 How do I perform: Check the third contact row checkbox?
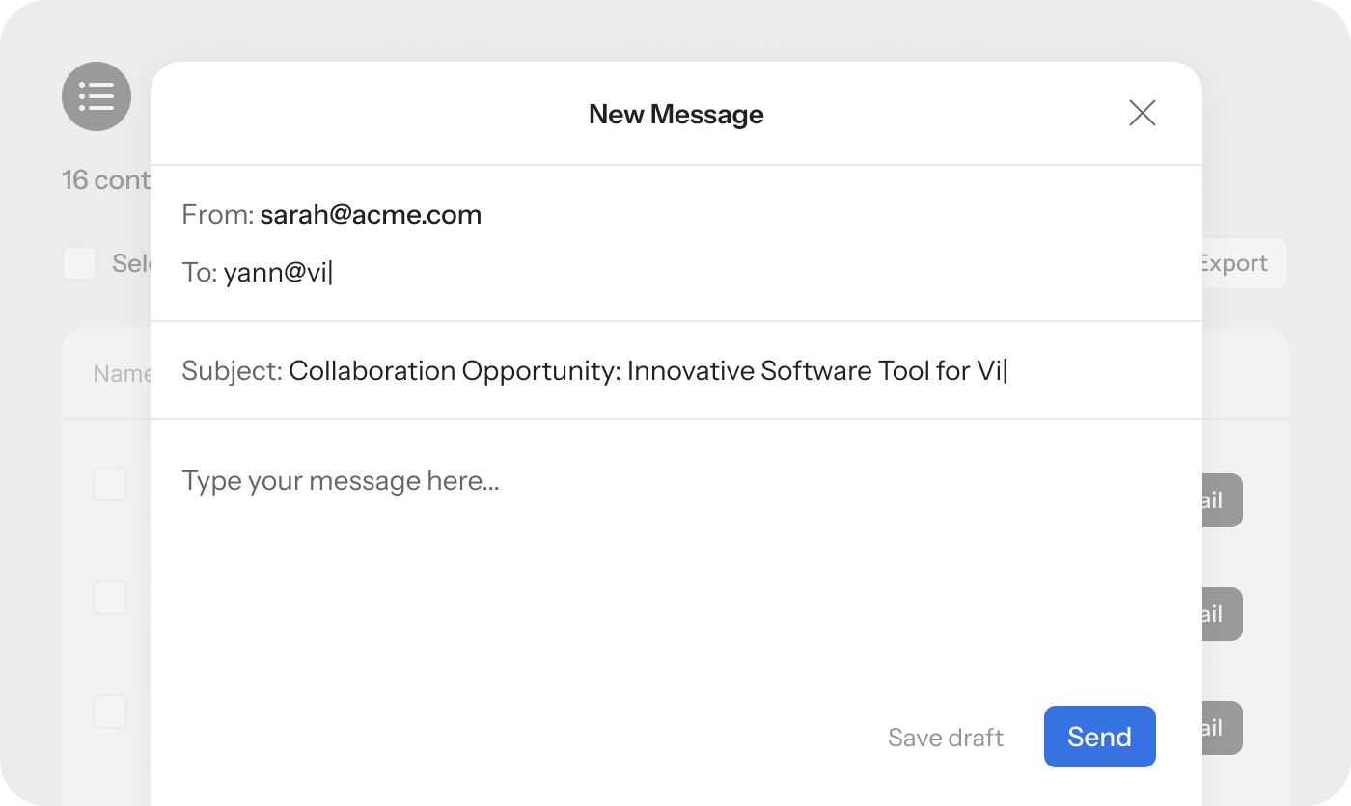(x=110, y=712)
